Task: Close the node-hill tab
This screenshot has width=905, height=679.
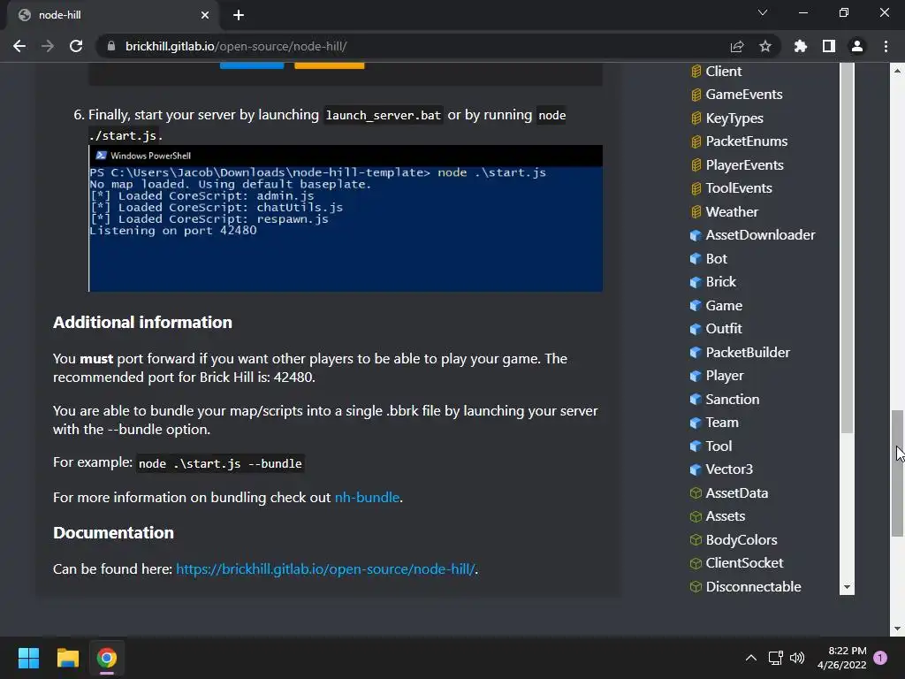Action: (205, 15)
